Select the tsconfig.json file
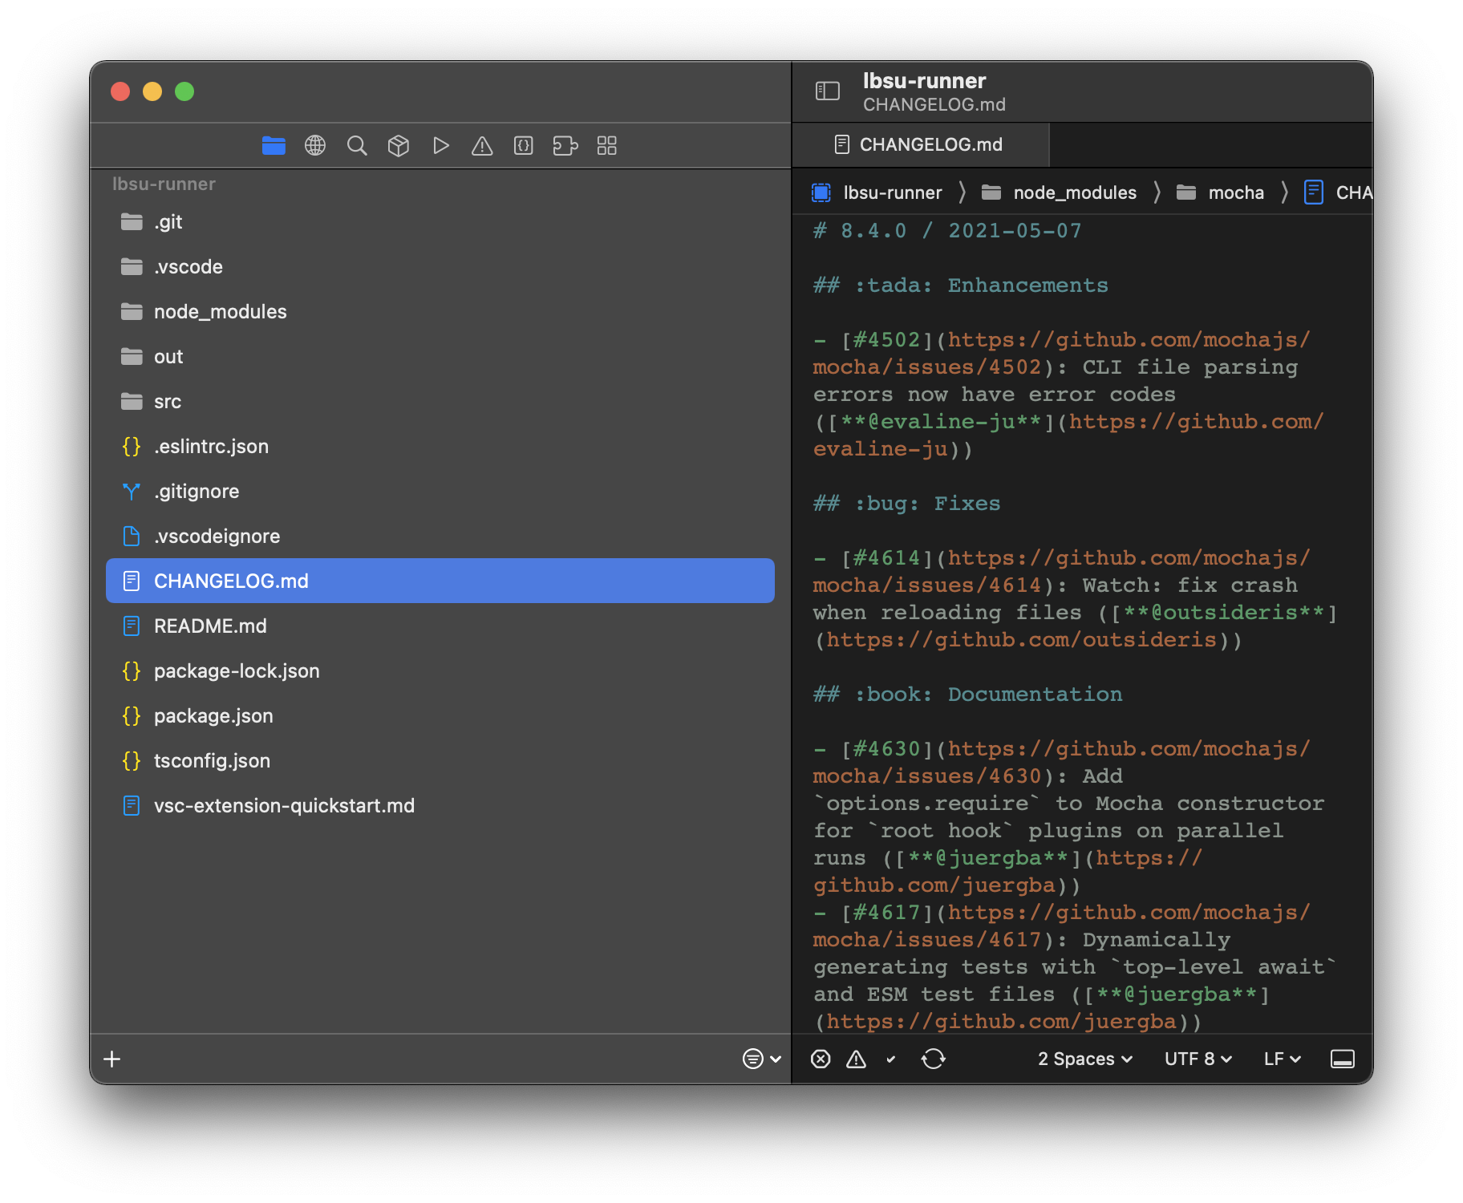Viewport: 1463px width, 1203px height. click(440, 760)
